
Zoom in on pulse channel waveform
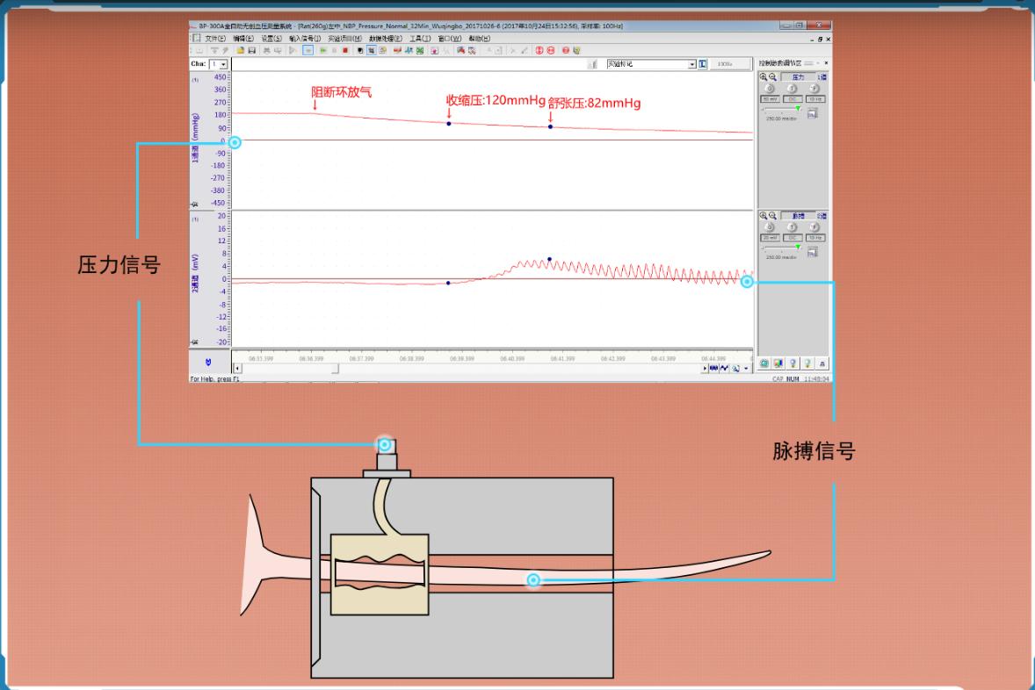click(763, 216)
